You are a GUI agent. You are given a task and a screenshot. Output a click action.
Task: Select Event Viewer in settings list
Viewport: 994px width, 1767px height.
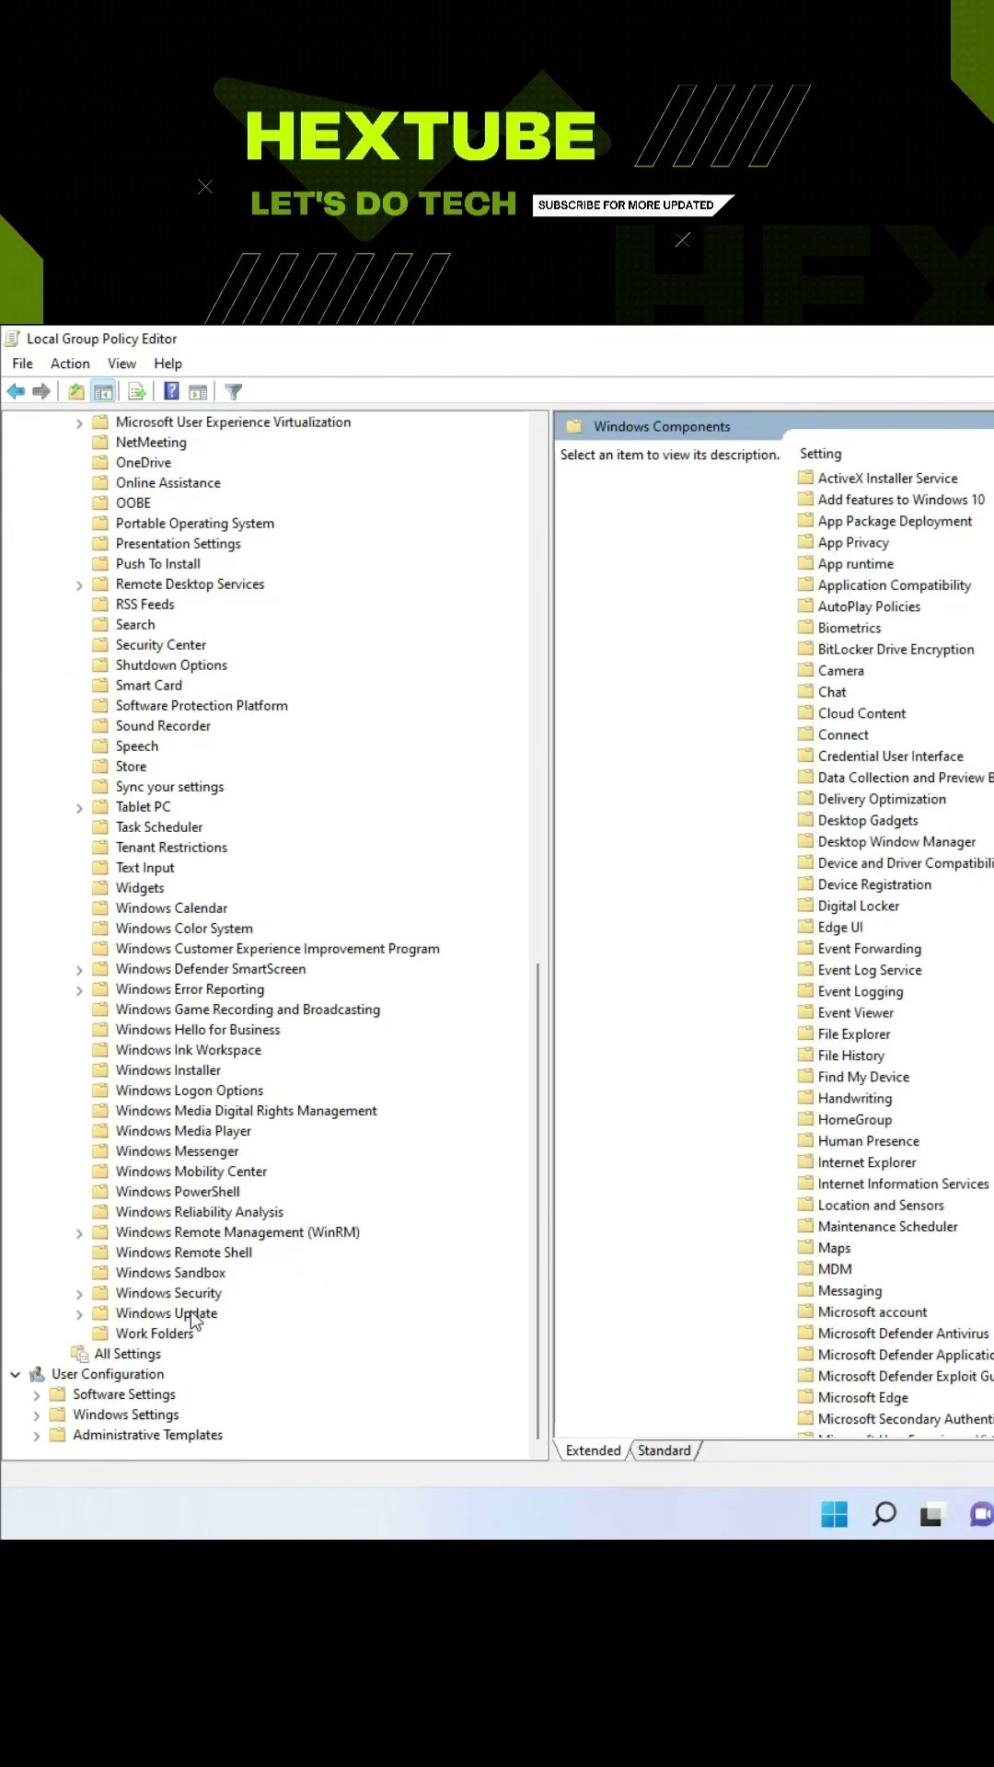point(856,1012)
